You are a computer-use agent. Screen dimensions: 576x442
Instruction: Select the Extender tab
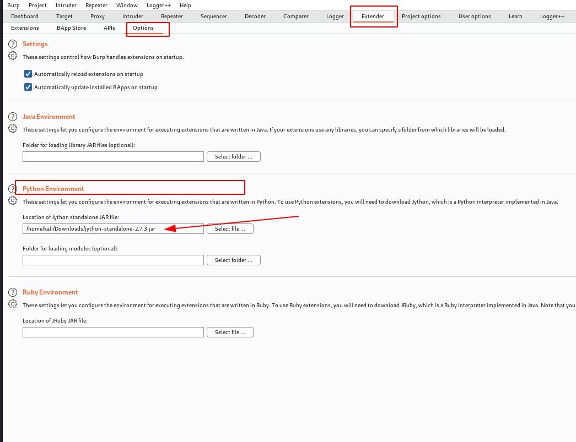[x=373, y=16]
